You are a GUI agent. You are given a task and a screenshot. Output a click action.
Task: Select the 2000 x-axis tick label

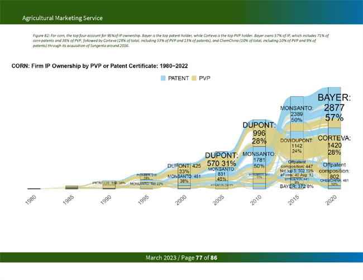(x=181, y=201)
